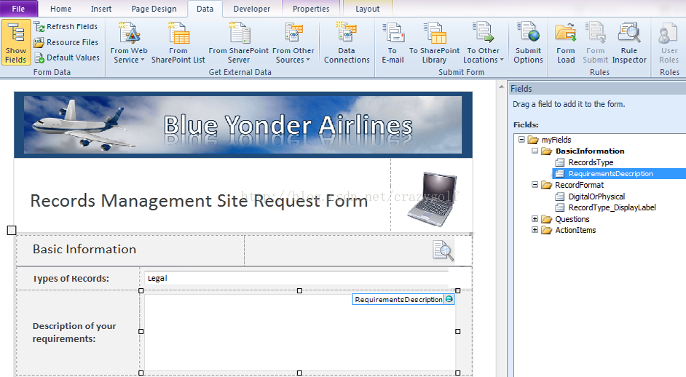The image size is (686, 377).
Task: Expand From Other Sources dropdown arrow
Action: click(x=308, y=60)
